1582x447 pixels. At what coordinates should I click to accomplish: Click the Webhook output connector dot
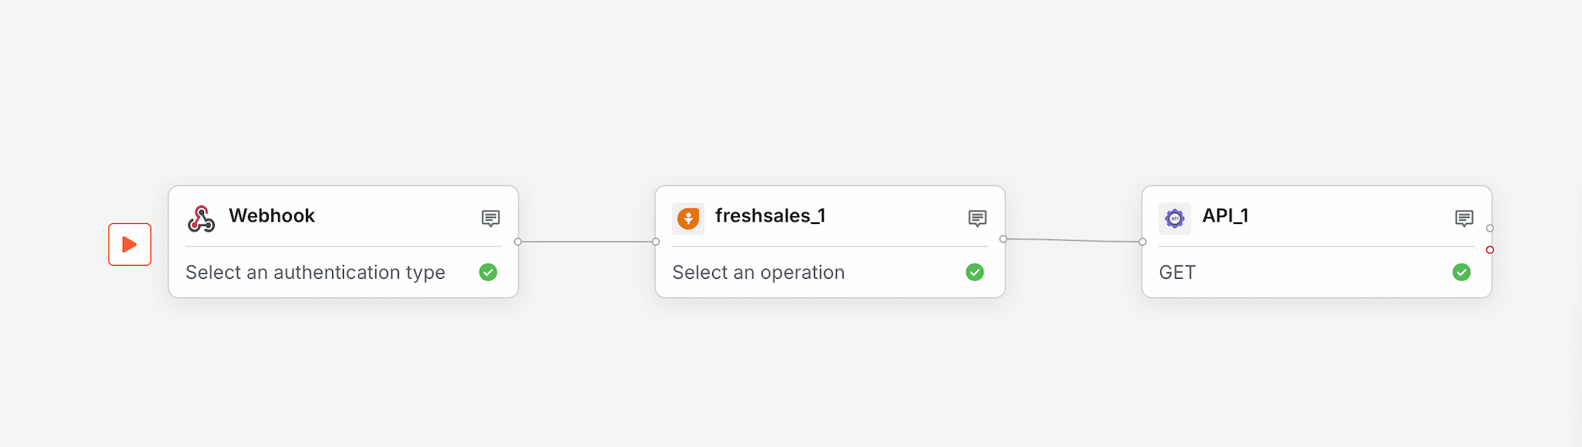(518, 242)
